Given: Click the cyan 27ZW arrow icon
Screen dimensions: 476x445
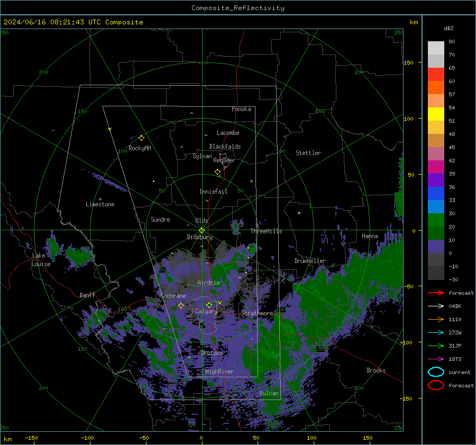Looking at the screenshot, I should click(x=436, y=332).
